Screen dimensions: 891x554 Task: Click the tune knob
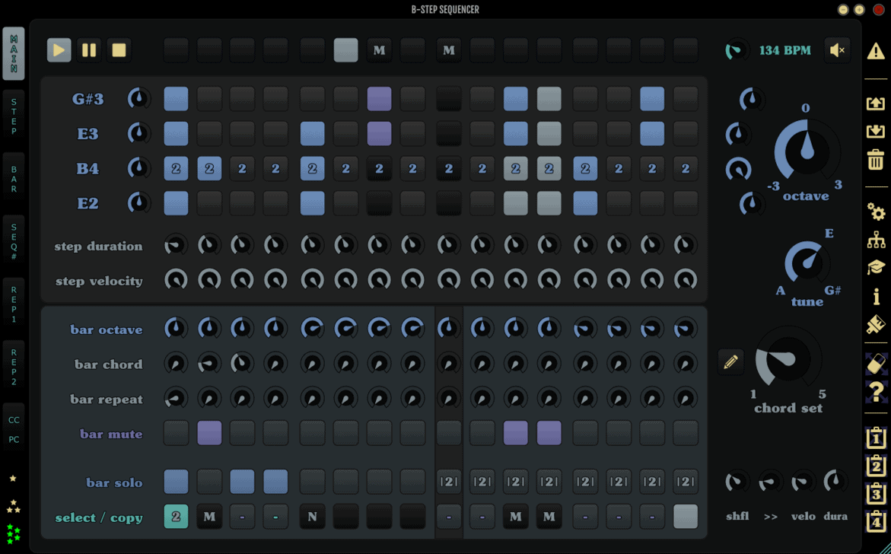click(x=806, y=263)
